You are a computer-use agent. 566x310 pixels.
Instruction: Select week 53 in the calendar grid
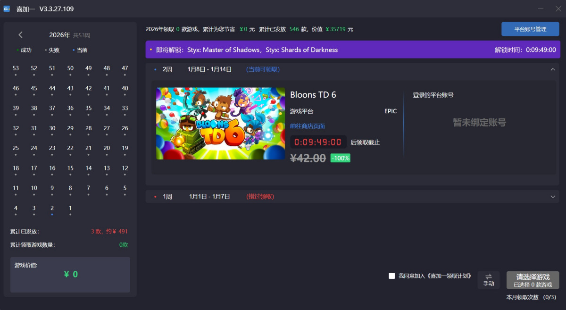(x=16, y=68)
